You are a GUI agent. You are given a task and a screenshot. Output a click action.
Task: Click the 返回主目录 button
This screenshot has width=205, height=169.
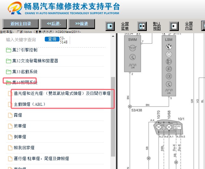[20, 24]
